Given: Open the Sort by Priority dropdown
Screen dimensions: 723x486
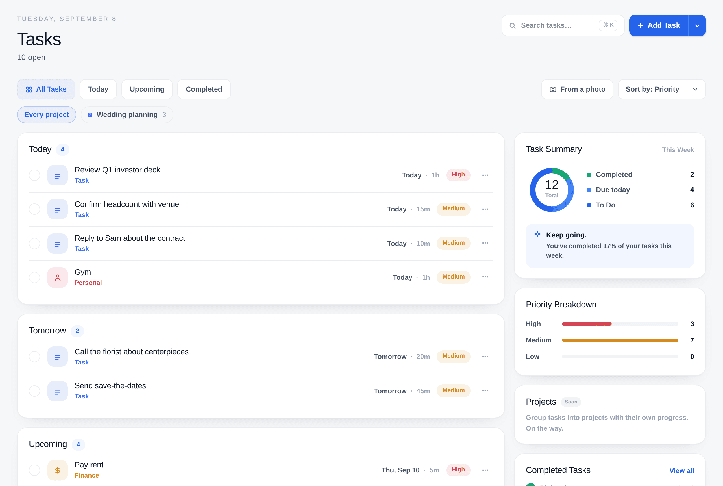Looking at the screenshot, I should [x=662, y=90].
